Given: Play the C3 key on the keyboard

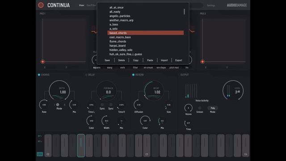Looking at the screenshot, I should [147, 145].
